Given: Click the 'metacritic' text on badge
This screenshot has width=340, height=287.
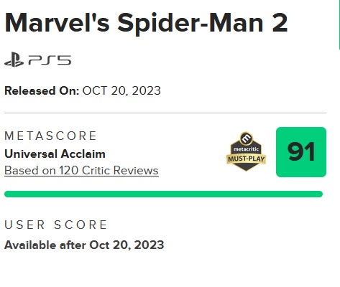Looking at the screenshot, I should point(246,149).
